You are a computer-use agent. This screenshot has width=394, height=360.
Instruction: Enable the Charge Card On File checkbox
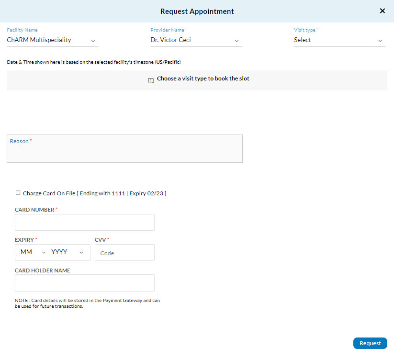(x=18, y=192)
